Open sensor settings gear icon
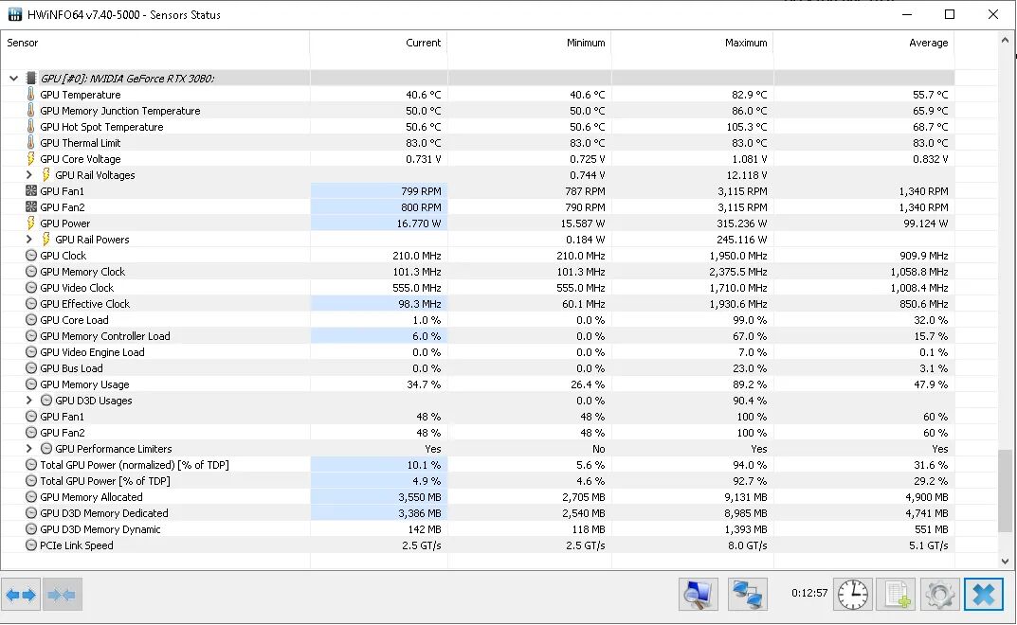 click(939, 595)
